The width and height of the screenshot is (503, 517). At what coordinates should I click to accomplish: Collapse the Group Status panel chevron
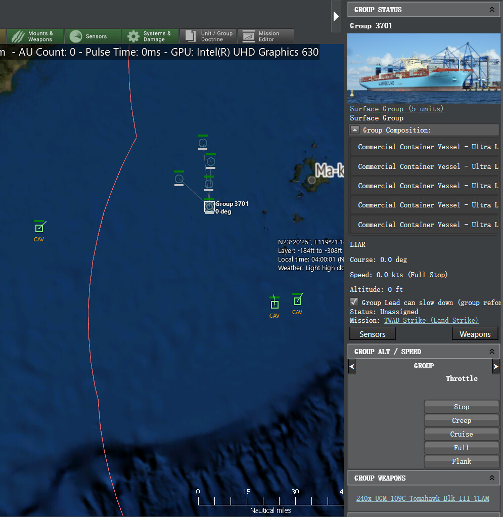[492, 10]
